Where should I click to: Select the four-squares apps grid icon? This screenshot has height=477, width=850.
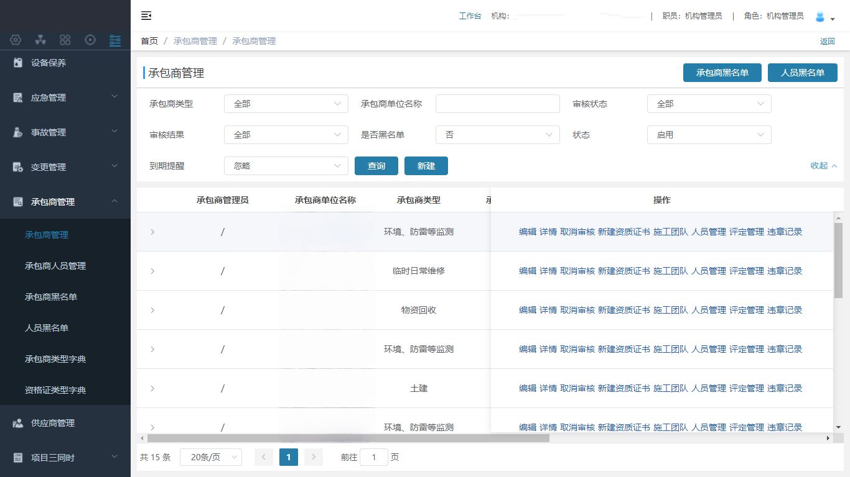[65, 40]
